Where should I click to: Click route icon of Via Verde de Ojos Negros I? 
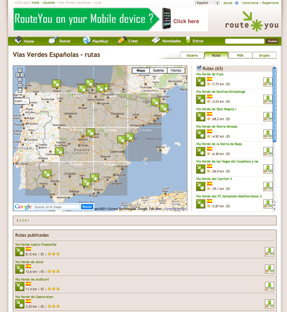(x=200, y=117)
